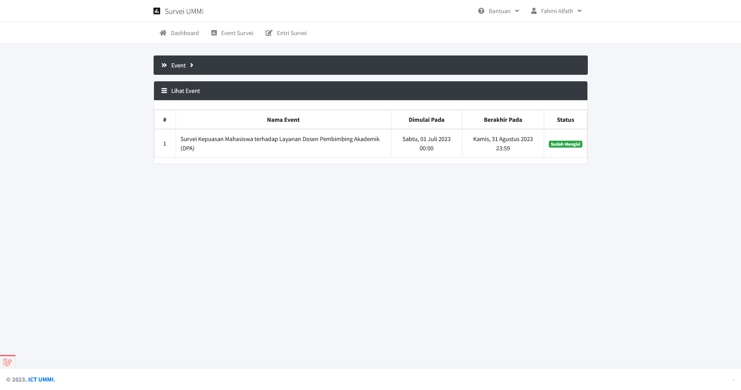Image resolution: width=741 pixels, height=390 pixels.
Task: Click the Entri Survei edit icon
Action: 269,33
